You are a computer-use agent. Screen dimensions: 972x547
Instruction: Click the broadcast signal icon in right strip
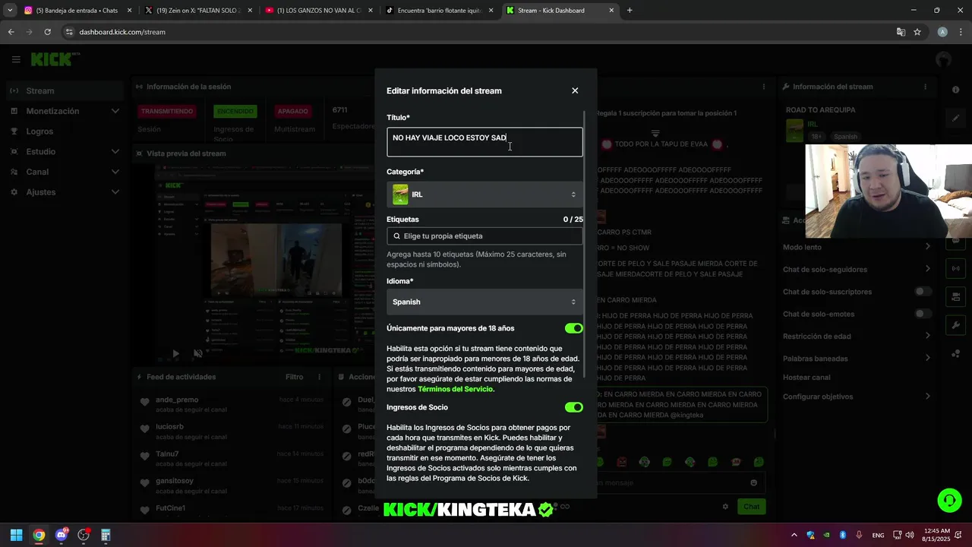[955, 268]
